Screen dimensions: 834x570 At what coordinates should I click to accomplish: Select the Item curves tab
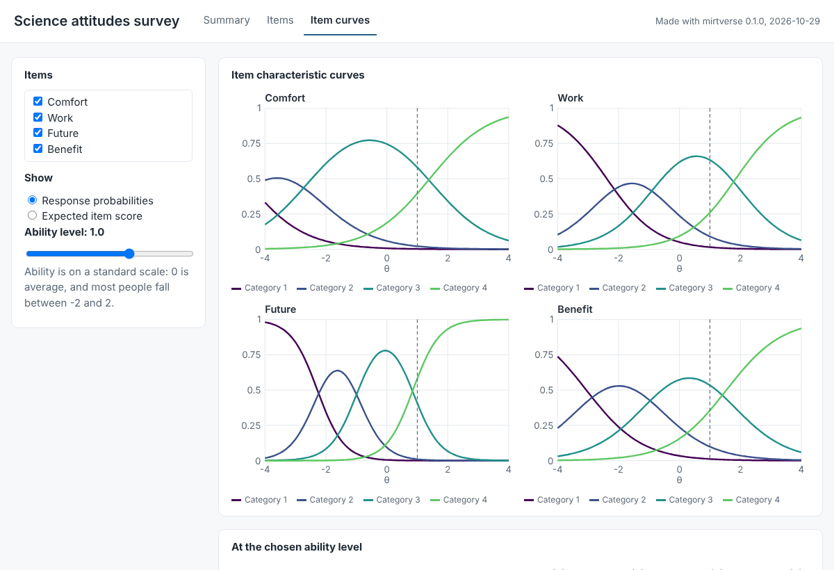point(340,20)
